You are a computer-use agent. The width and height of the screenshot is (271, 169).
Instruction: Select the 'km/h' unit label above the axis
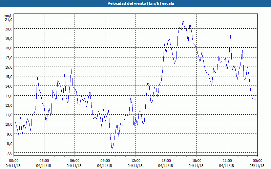tap(8, 16)
